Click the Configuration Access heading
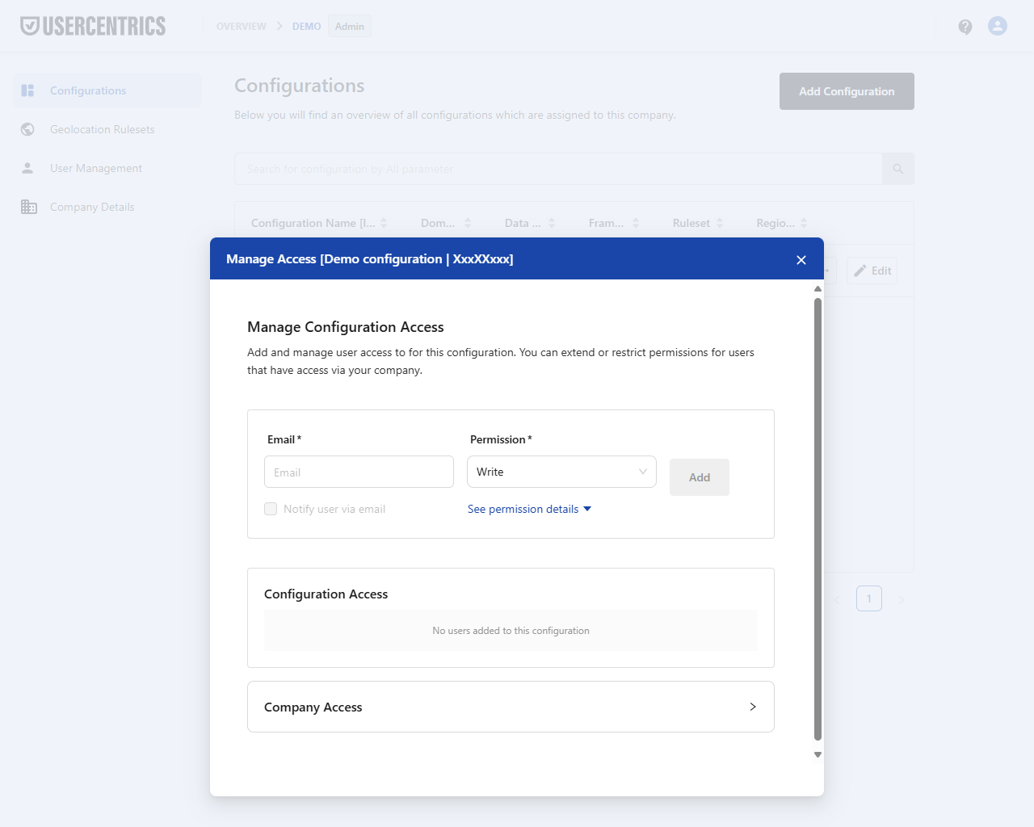This screenshot has width=1034, height=827. point(326,594)
